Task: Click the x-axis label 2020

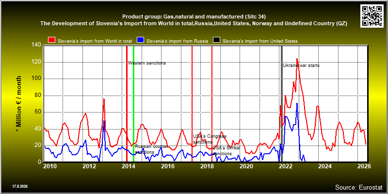Action: (246, 166)
